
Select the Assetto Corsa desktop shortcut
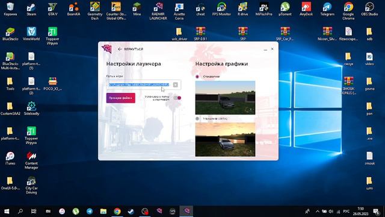(179, 11)
